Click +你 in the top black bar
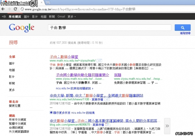 4,16
